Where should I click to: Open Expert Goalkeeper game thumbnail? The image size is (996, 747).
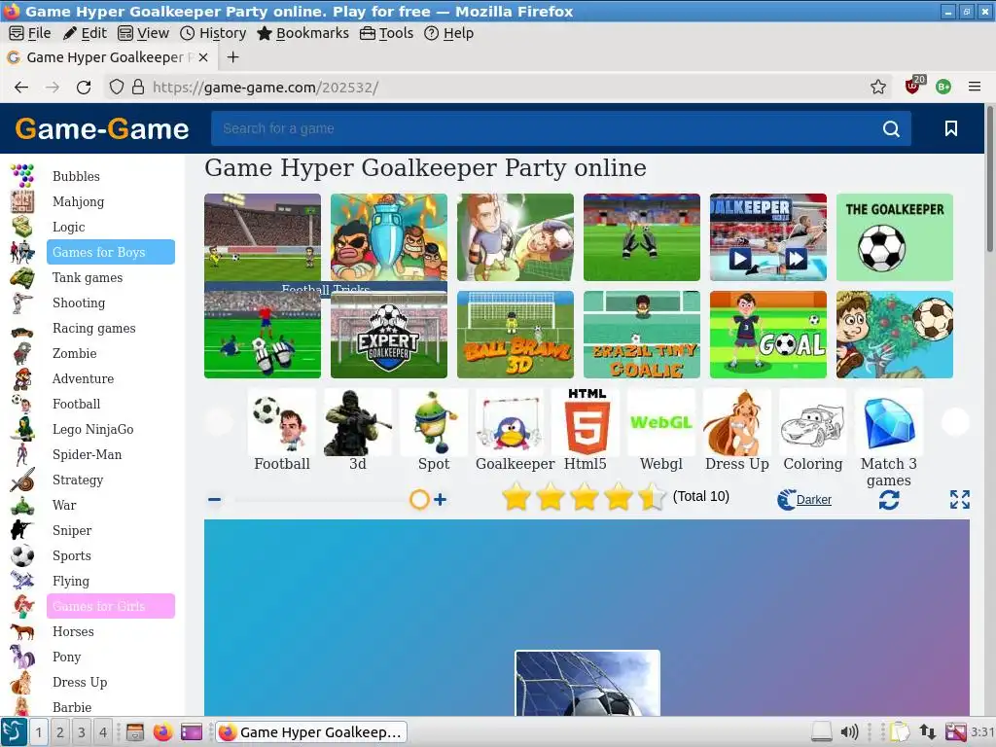389,335
